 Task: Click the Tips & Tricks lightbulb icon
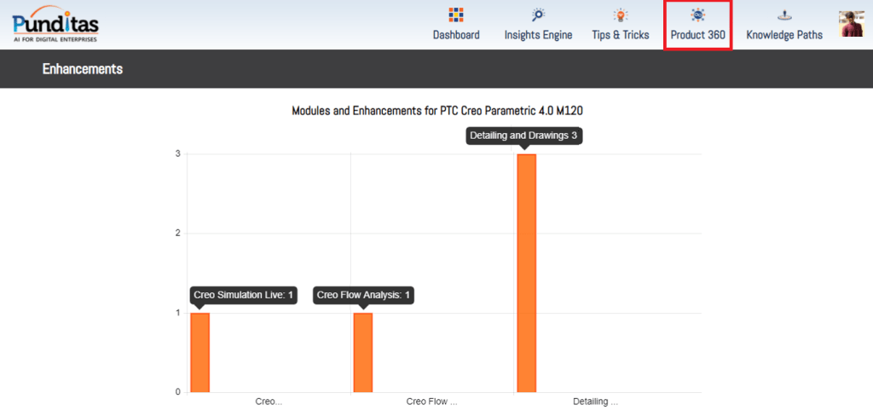[621, 15]
